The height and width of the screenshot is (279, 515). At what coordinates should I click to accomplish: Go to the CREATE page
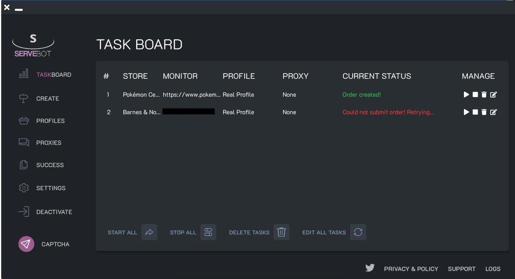click(x=48, y=98)
